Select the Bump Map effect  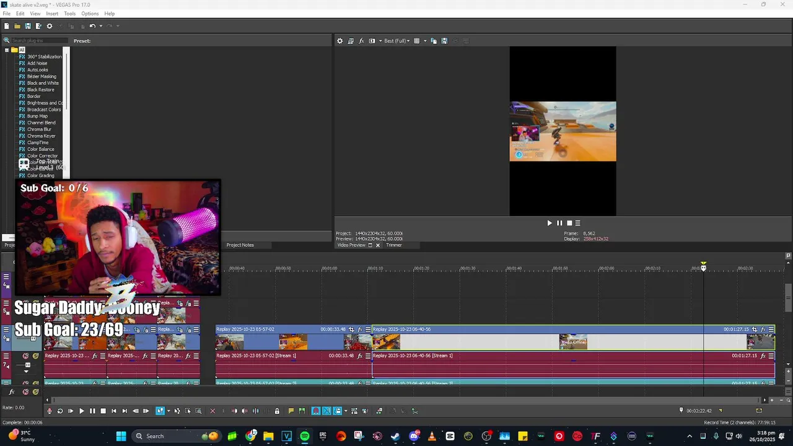(x=37, y=116)
